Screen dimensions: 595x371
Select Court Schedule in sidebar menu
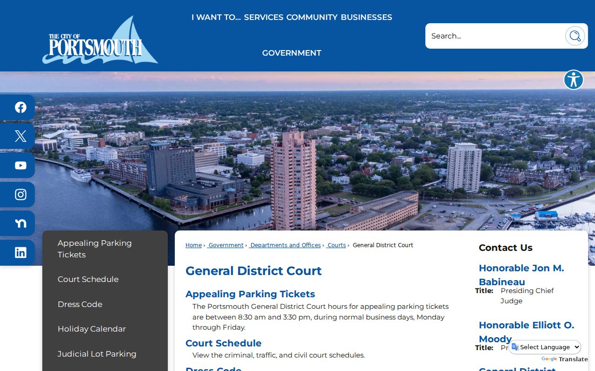pyautogui.click(x=105, y=279)
